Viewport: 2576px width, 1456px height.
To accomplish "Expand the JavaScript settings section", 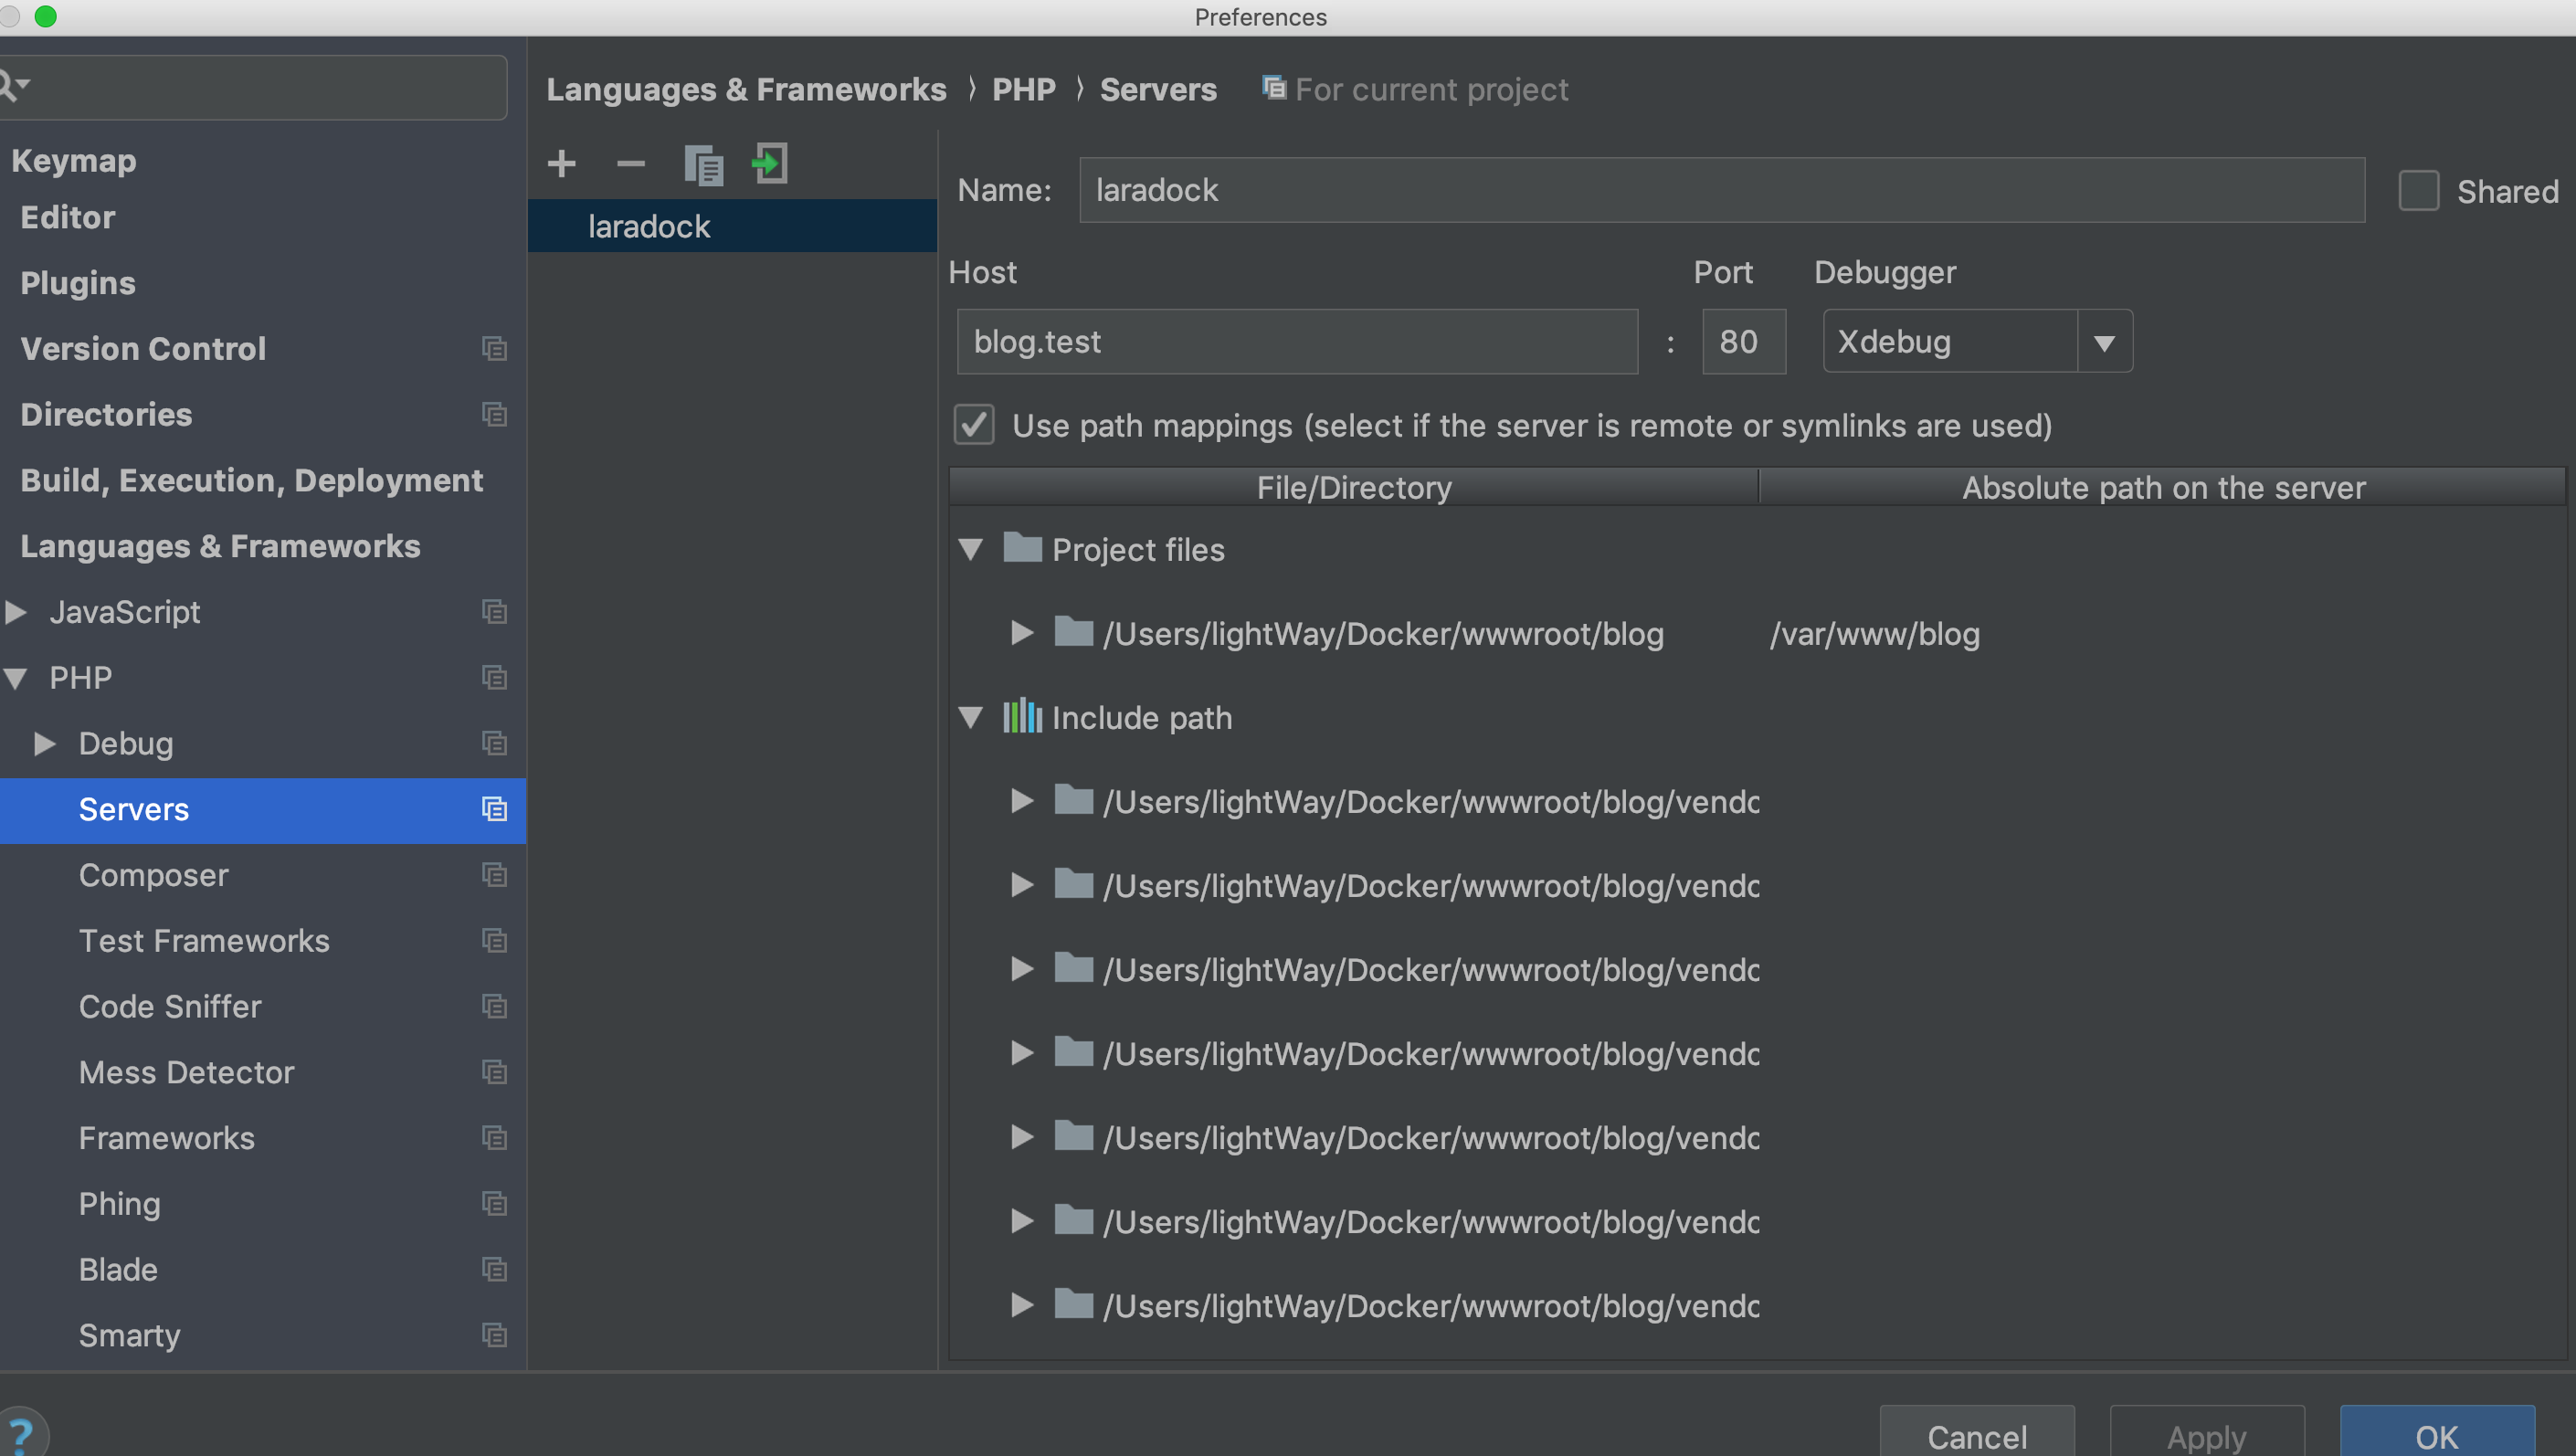I will click(16, 611).
